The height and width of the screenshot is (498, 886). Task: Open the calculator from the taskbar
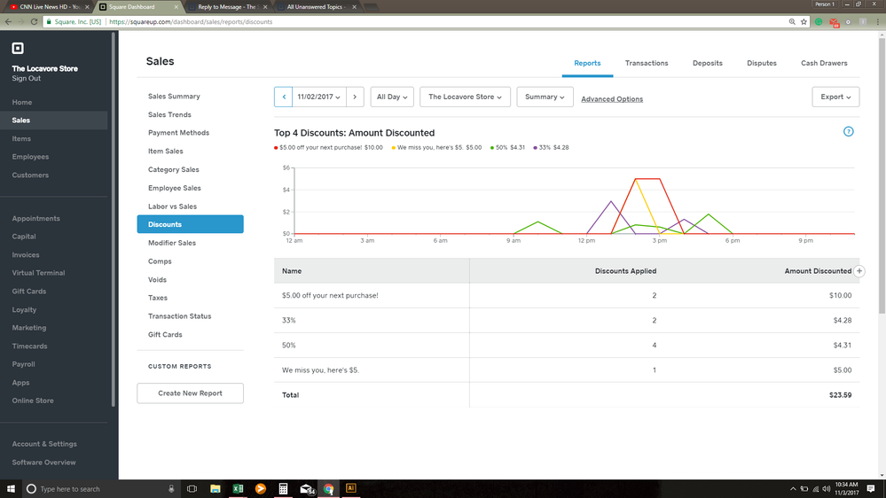283,488
